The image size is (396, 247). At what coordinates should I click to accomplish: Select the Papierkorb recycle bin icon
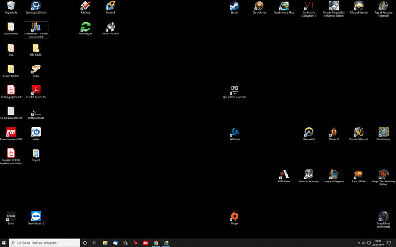[11, 7]
